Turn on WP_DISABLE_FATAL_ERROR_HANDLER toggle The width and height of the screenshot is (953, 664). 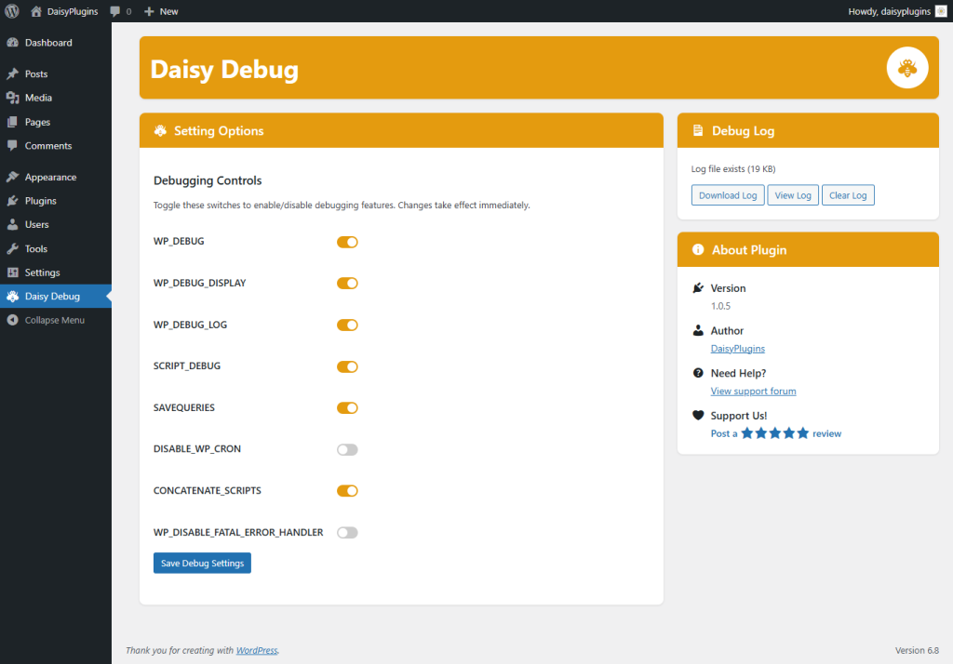pos(347,533)
